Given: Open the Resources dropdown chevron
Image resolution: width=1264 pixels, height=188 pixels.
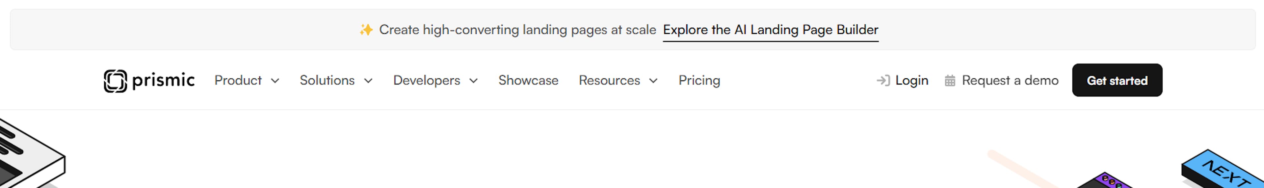Looking at the screenshot, I should [653, 81].
